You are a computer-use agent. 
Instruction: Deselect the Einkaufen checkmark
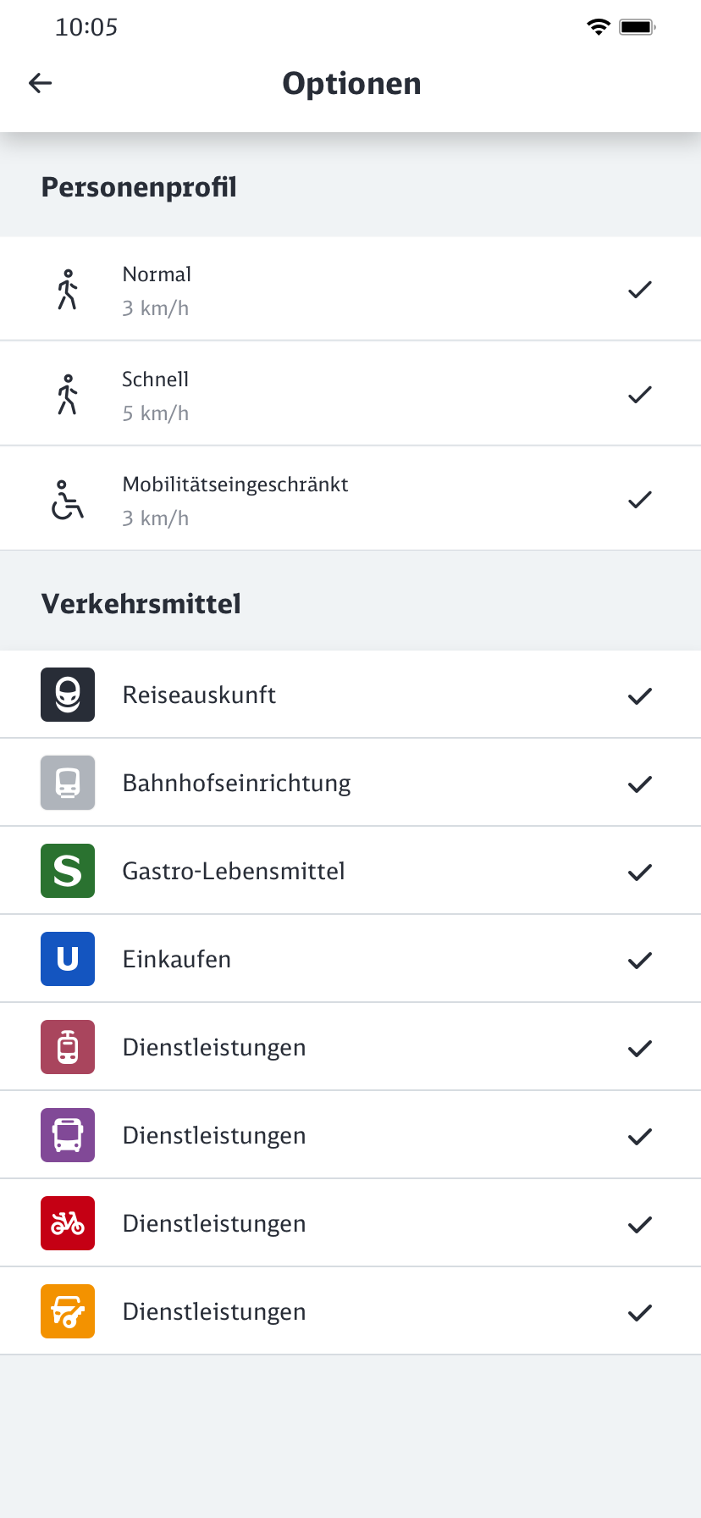pyautogui.click(x=640, y=961)
